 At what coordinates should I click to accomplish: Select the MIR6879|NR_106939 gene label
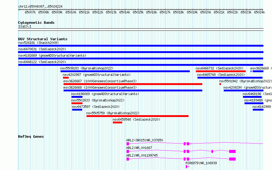coord(201,163)
